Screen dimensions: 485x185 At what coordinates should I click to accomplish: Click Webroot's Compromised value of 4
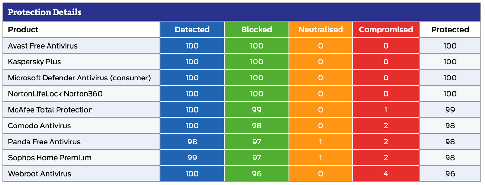[x=386, y=174]
